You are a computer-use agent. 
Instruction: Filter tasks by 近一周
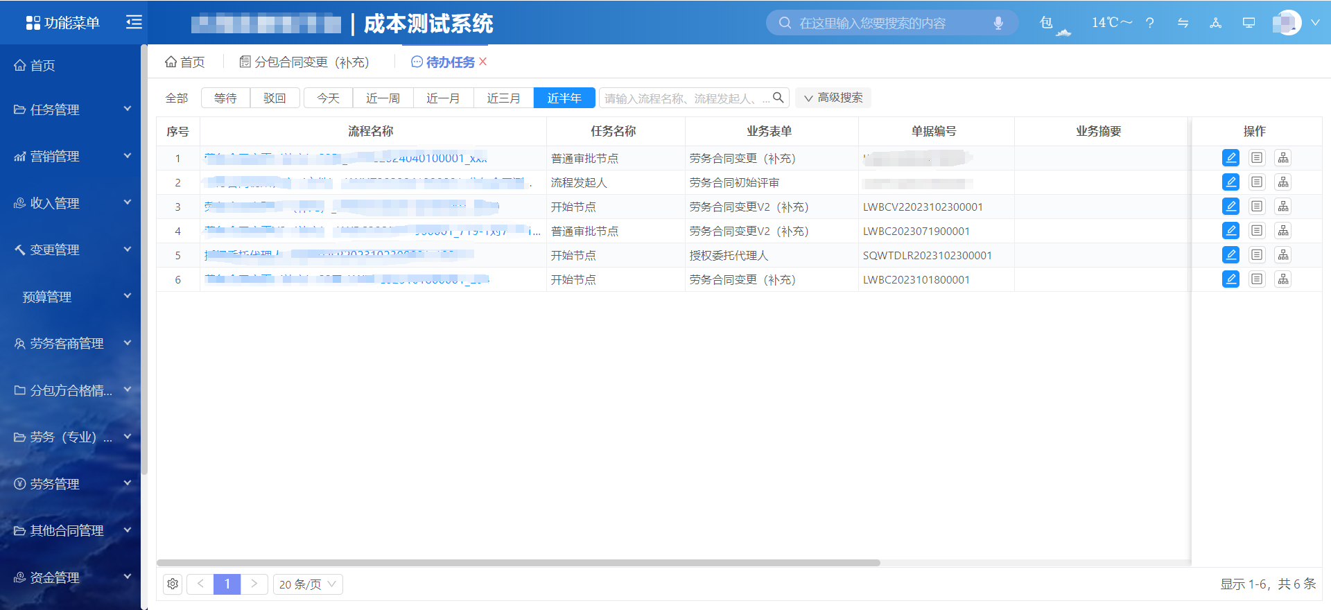(x=383, y=98)
